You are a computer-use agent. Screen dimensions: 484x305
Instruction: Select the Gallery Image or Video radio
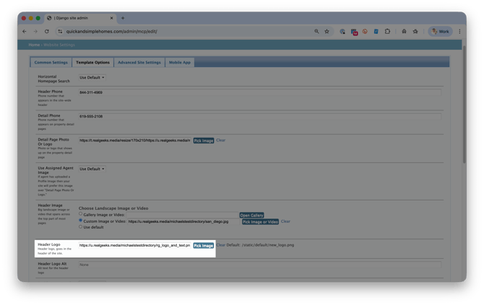coord(81,214)
